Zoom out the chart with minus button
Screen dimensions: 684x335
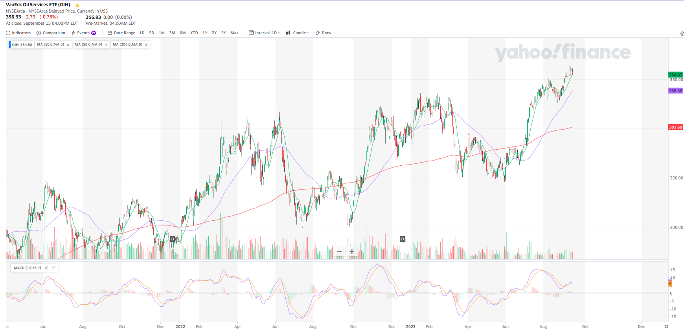pyautogui.click(x=339, y=252)
